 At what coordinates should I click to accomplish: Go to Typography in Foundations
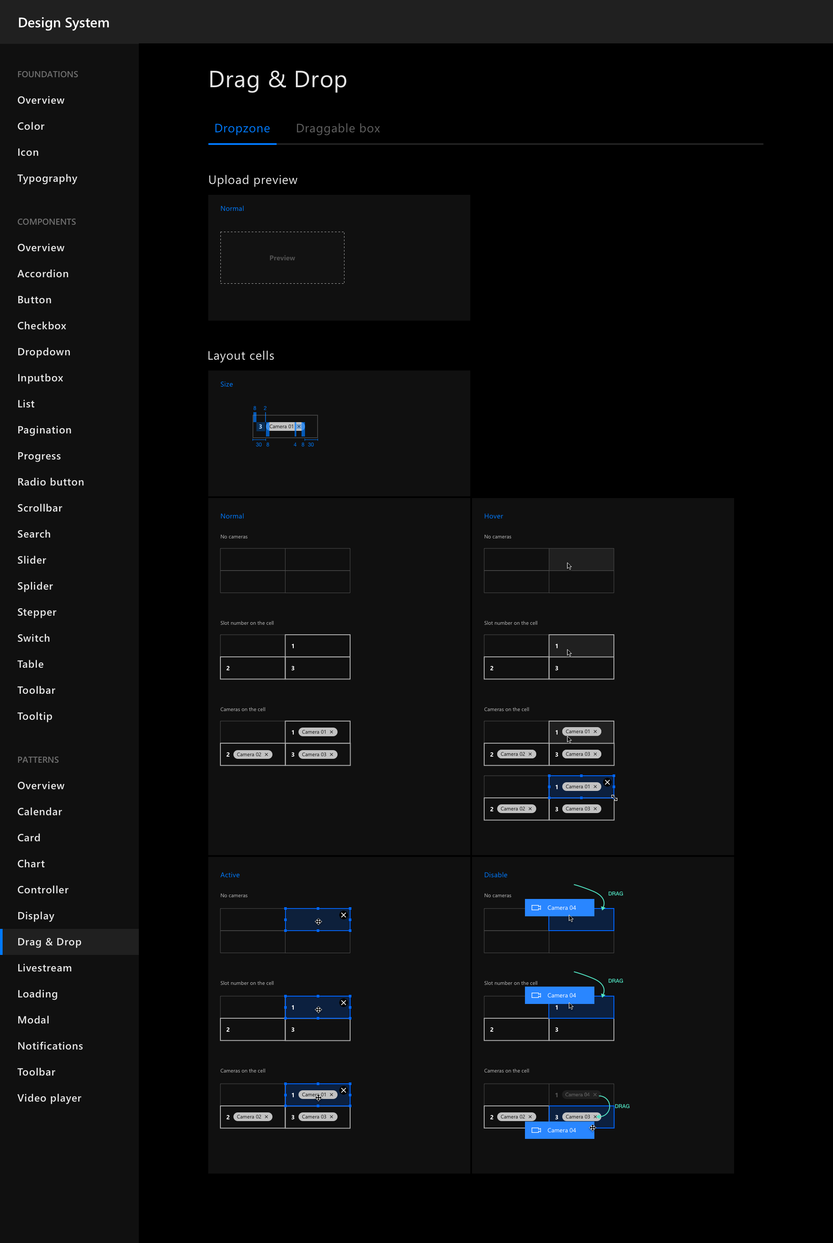pyautogui.click(x=47, y=178)
